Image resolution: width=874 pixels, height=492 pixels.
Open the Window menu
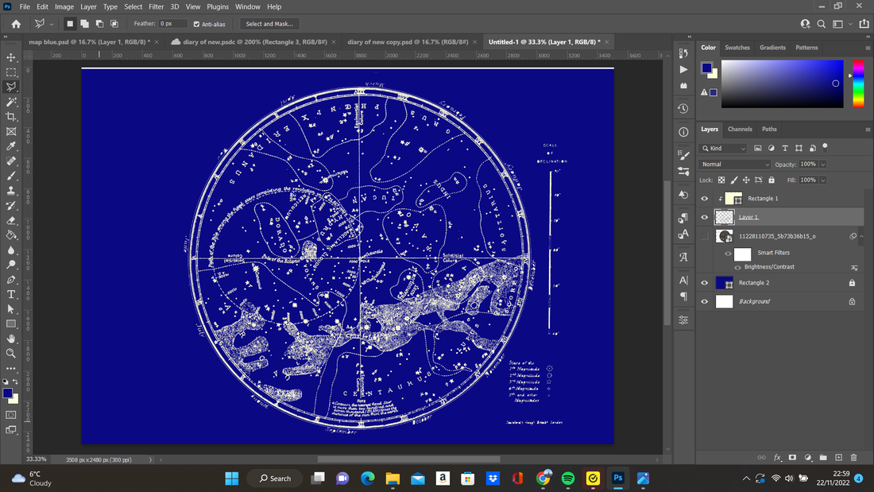pos(247,6)
